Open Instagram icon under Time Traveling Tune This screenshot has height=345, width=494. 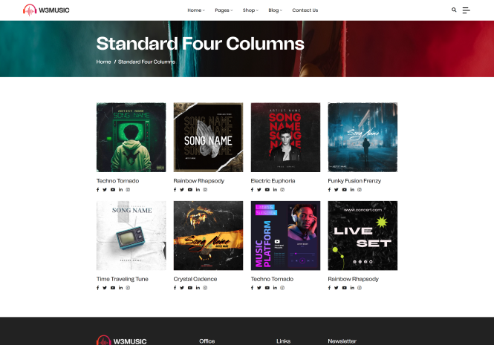pyautogui.click(x=128, y=288)
